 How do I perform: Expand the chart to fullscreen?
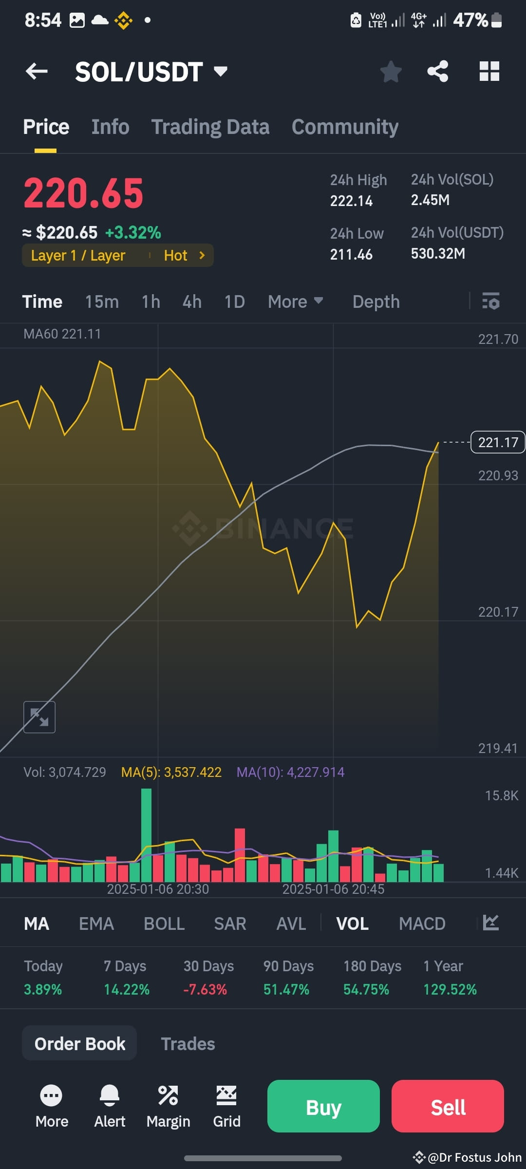(39, 717)
